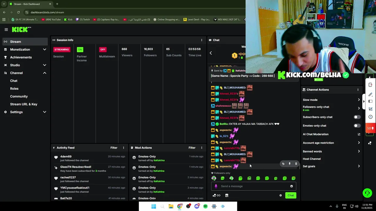Toggle Subscribers-only chat switch
Image resolution: width=376 pixels, height=211 pixels.
[357, 117]
